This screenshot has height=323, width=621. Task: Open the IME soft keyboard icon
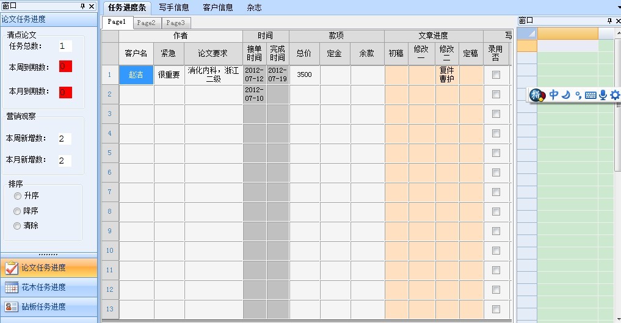coord(590,95)
